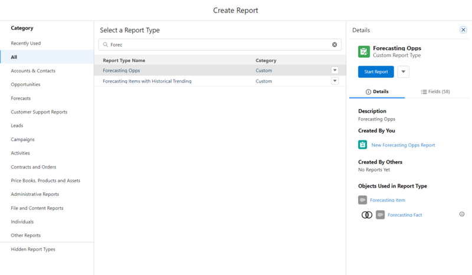Image resolution: width=472 pixels, height=275 pixels.
Task: Open New Forecasting Opps Report link
Action: coord(403,145)
